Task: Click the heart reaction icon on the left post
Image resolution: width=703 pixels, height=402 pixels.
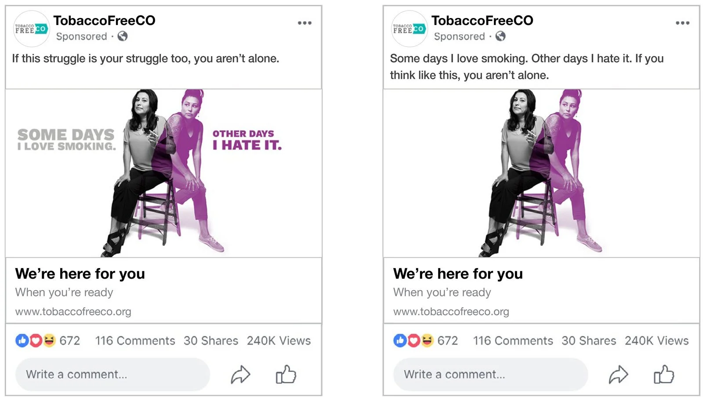Action: 36,341
